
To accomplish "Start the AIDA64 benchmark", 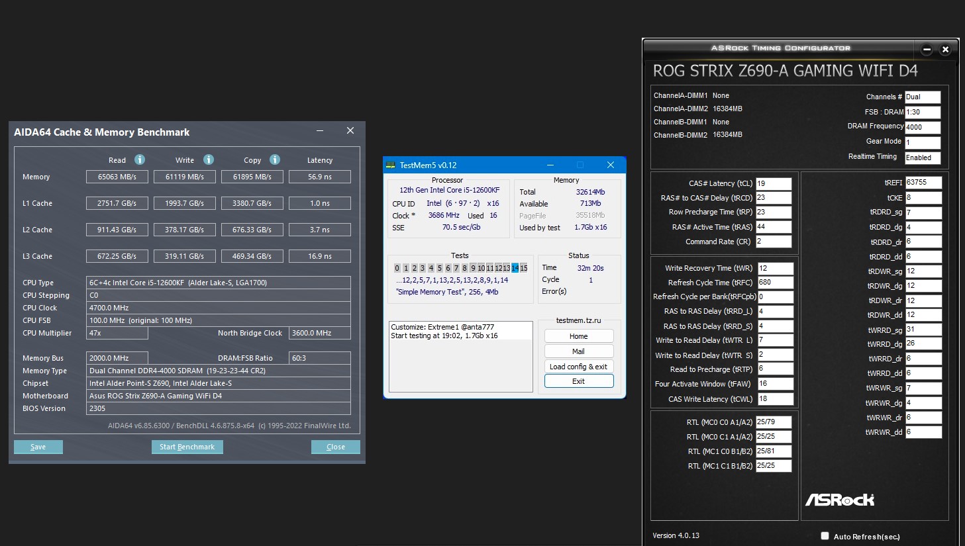I will 187,447.
